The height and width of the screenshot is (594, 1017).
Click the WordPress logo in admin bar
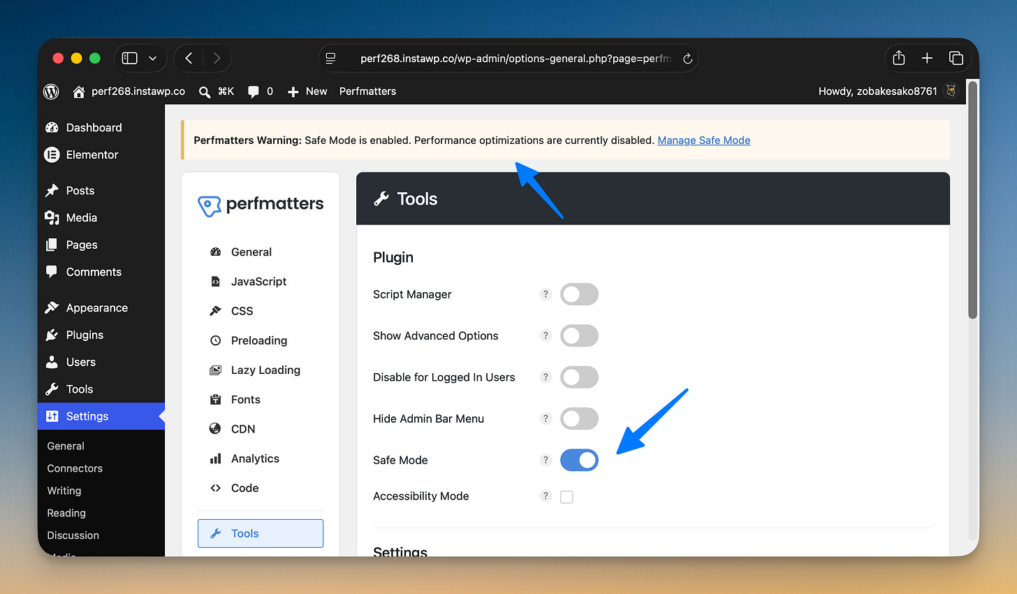(x=51, y=92)
